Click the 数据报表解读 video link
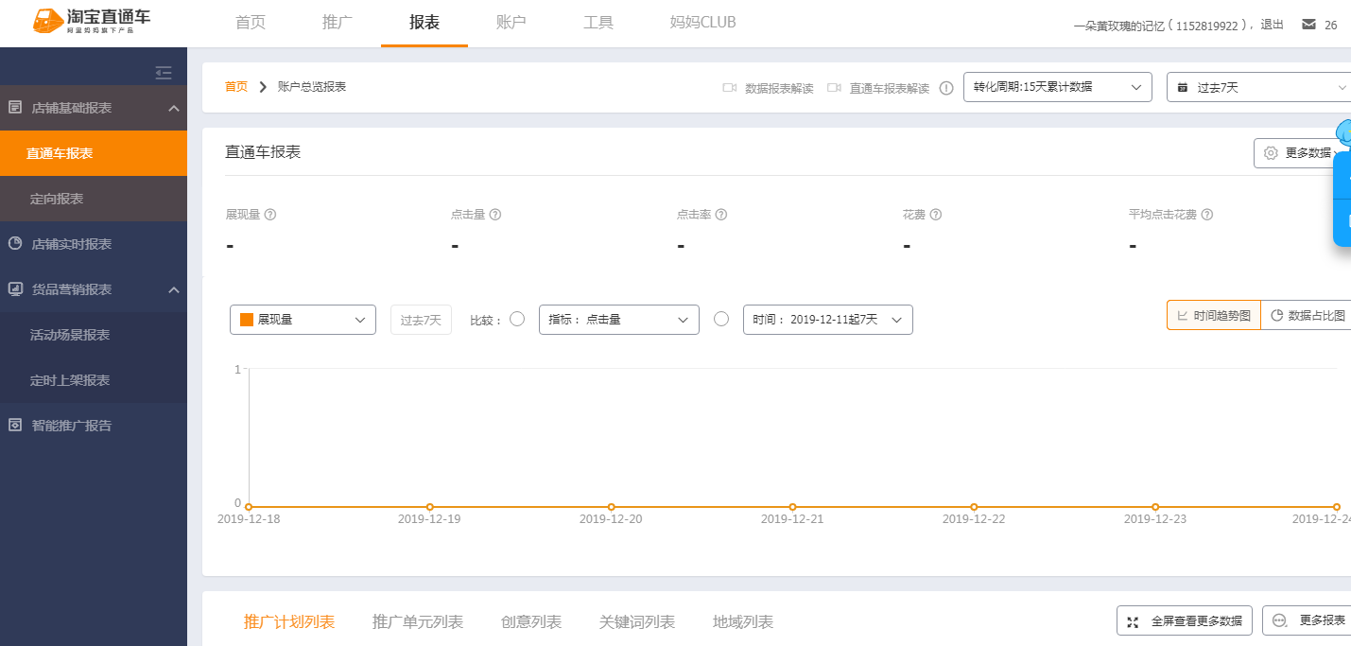This screenshot has width=1351, height=646. tap(769, 88)
